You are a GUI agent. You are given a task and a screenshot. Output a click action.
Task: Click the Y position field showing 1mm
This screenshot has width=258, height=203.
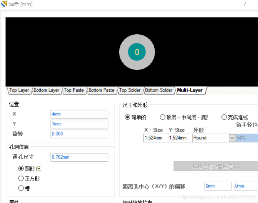pyautogui.click(x=79, y=124)
